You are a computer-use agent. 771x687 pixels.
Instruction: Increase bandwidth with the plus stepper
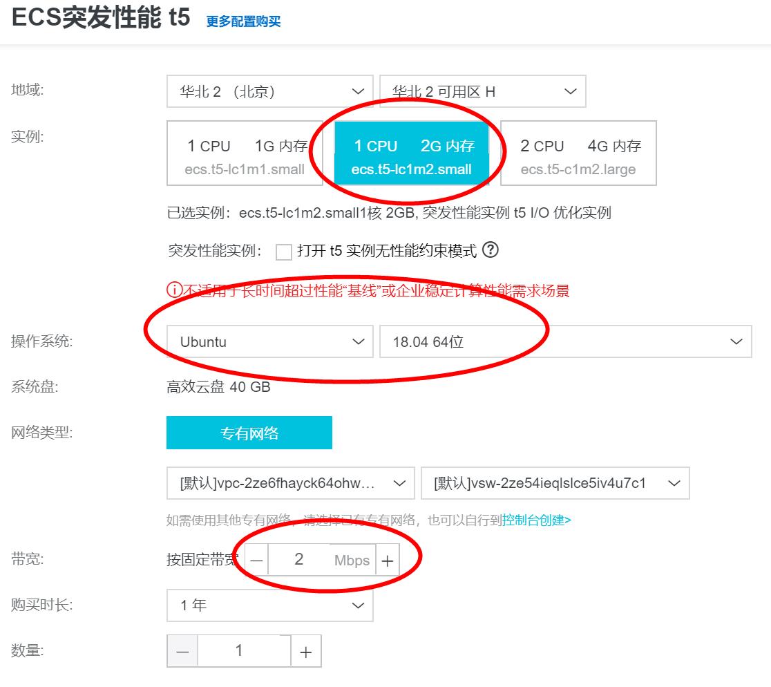pos(387,560)
